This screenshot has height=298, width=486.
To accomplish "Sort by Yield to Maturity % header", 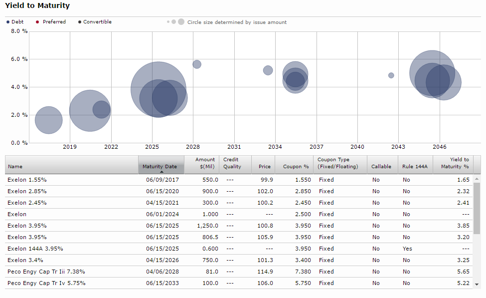I will (453, 165).
